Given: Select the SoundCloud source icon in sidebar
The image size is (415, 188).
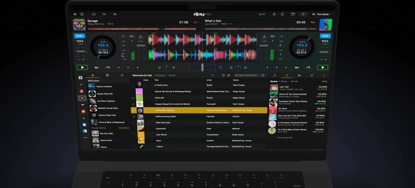Looking at the screenshot, I should point(83,111).
